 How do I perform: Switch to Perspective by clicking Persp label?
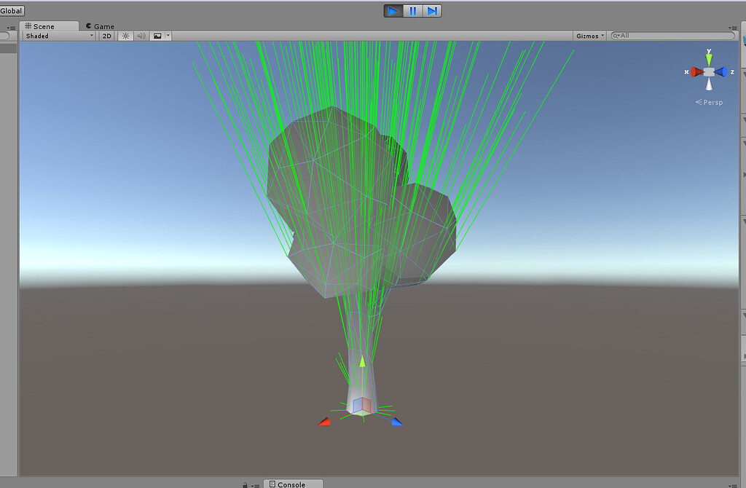(x=710, y=102)
